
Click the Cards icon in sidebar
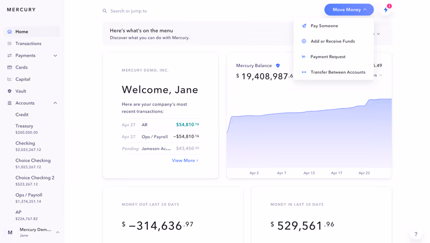point(10,67)
